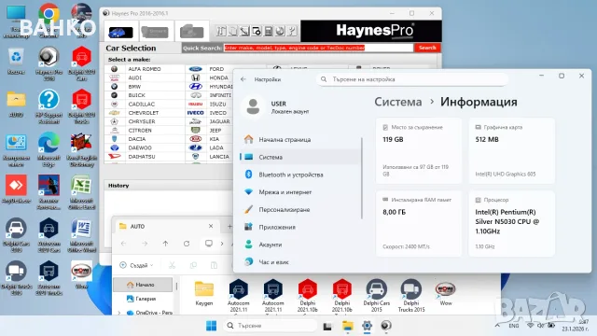Open the graphics card tile showing 512 MB
This screenshot has width=597, height=336.
point(511,151)
